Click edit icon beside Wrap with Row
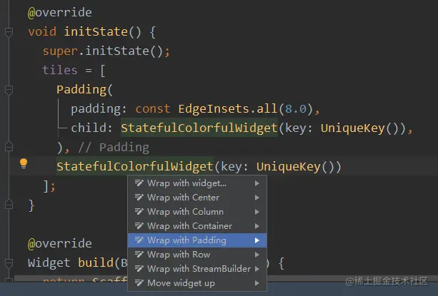The image size is (438, 296). pyautogui.click(x=139, y=254)
